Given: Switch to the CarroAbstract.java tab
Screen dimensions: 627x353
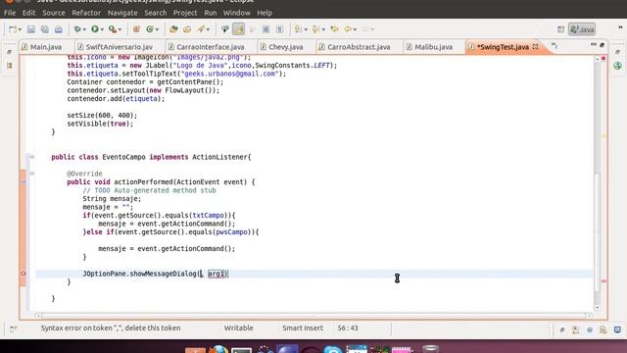Looking at the screenshot, I should point(359,47).
